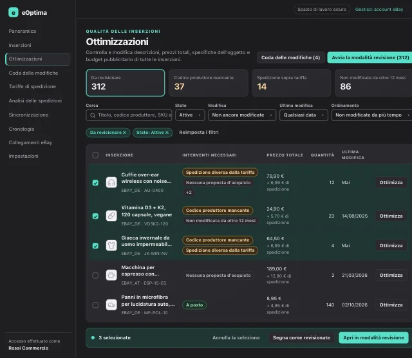
Task: Open Tariffe di spedizione in the sidebar
Action: (32, 86)
